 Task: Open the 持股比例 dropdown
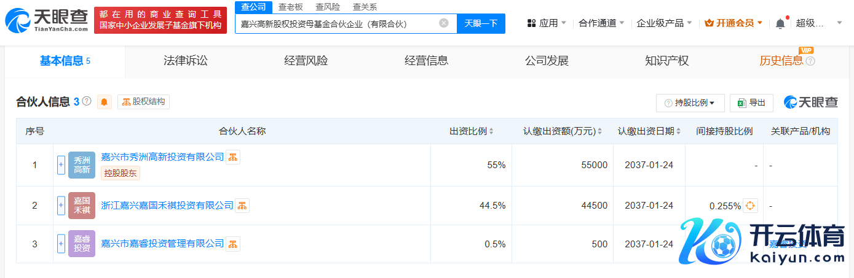690,103
